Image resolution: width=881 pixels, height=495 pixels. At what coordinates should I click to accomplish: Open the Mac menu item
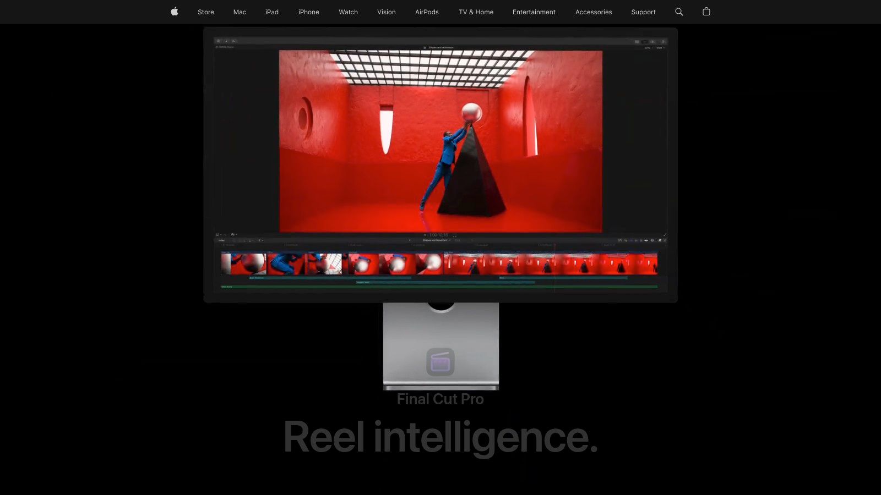(240, 12)
